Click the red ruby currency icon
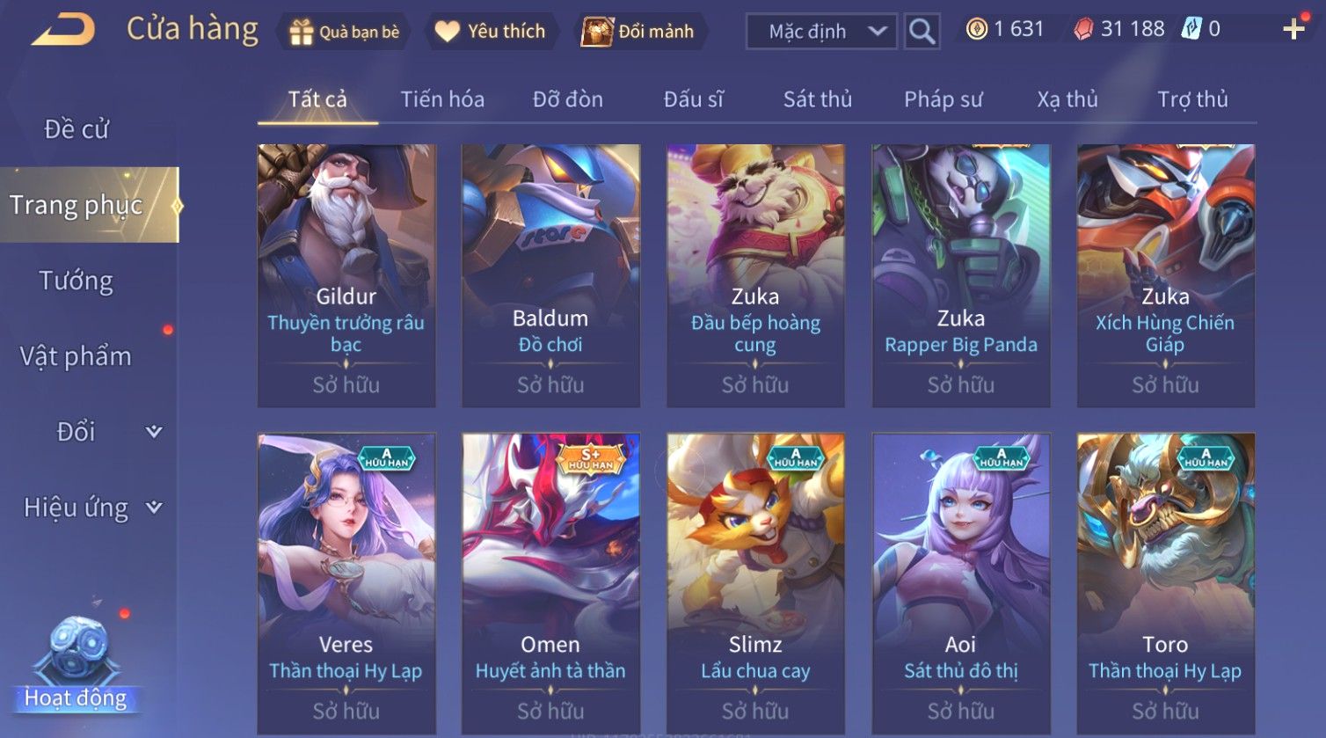 coord(1084,30)
